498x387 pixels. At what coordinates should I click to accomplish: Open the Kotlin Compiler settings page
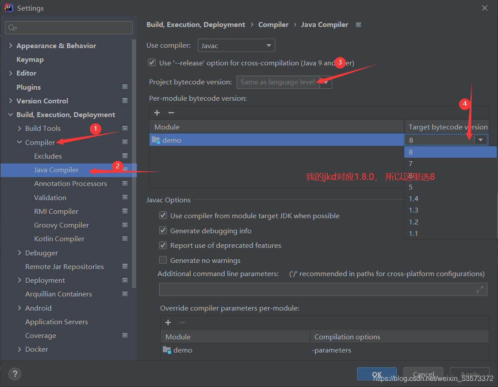59,239
